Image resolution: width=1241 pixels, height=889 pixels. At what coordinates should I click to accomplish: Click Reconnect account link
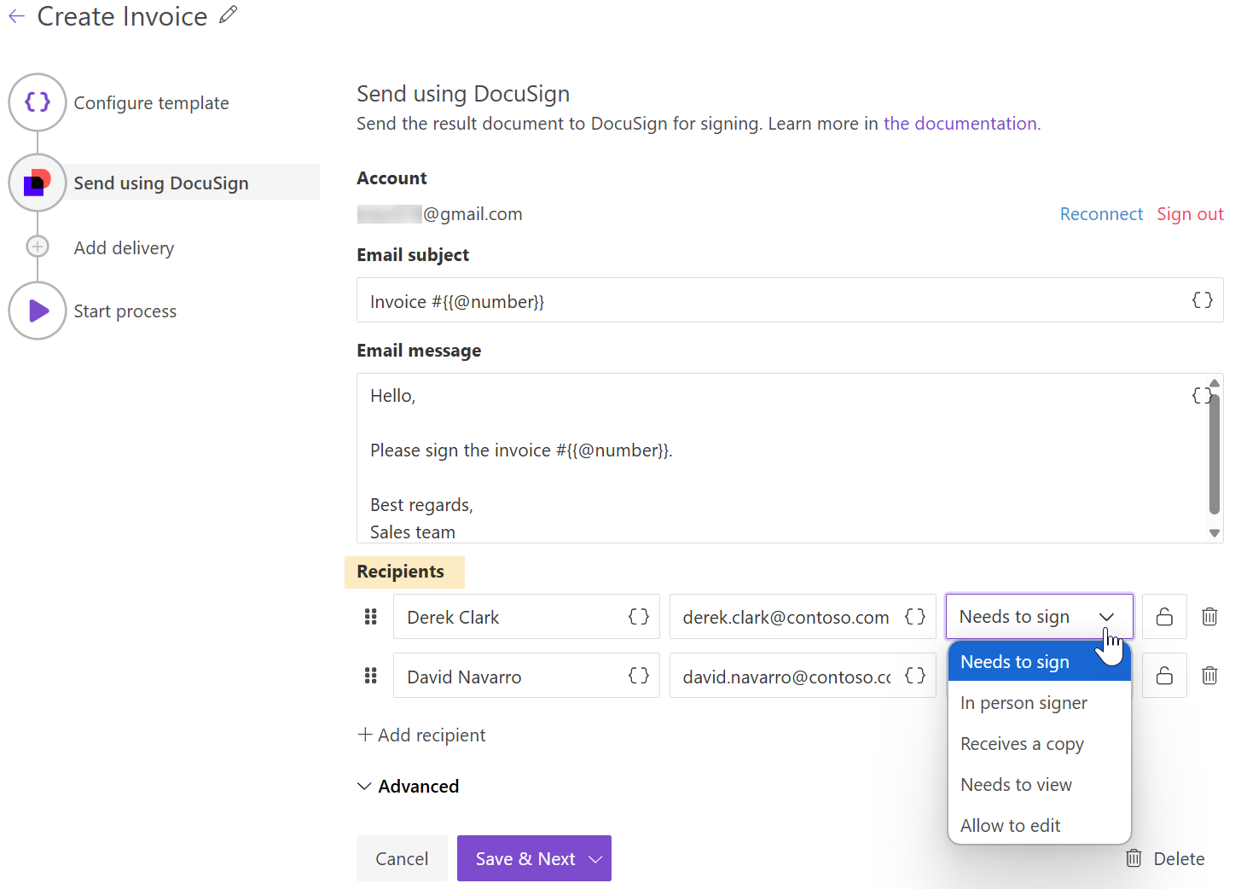[1101, 214]
